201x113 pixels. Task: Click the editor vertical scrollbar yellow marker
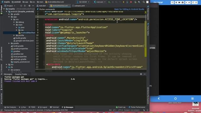(145, 39)
